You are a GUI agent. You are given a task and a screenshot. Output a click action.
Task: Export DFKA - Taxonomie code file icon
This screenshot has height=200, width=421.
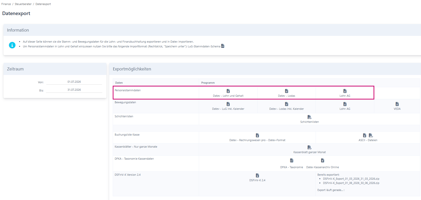pyautogui.click(x=292, y=160)
